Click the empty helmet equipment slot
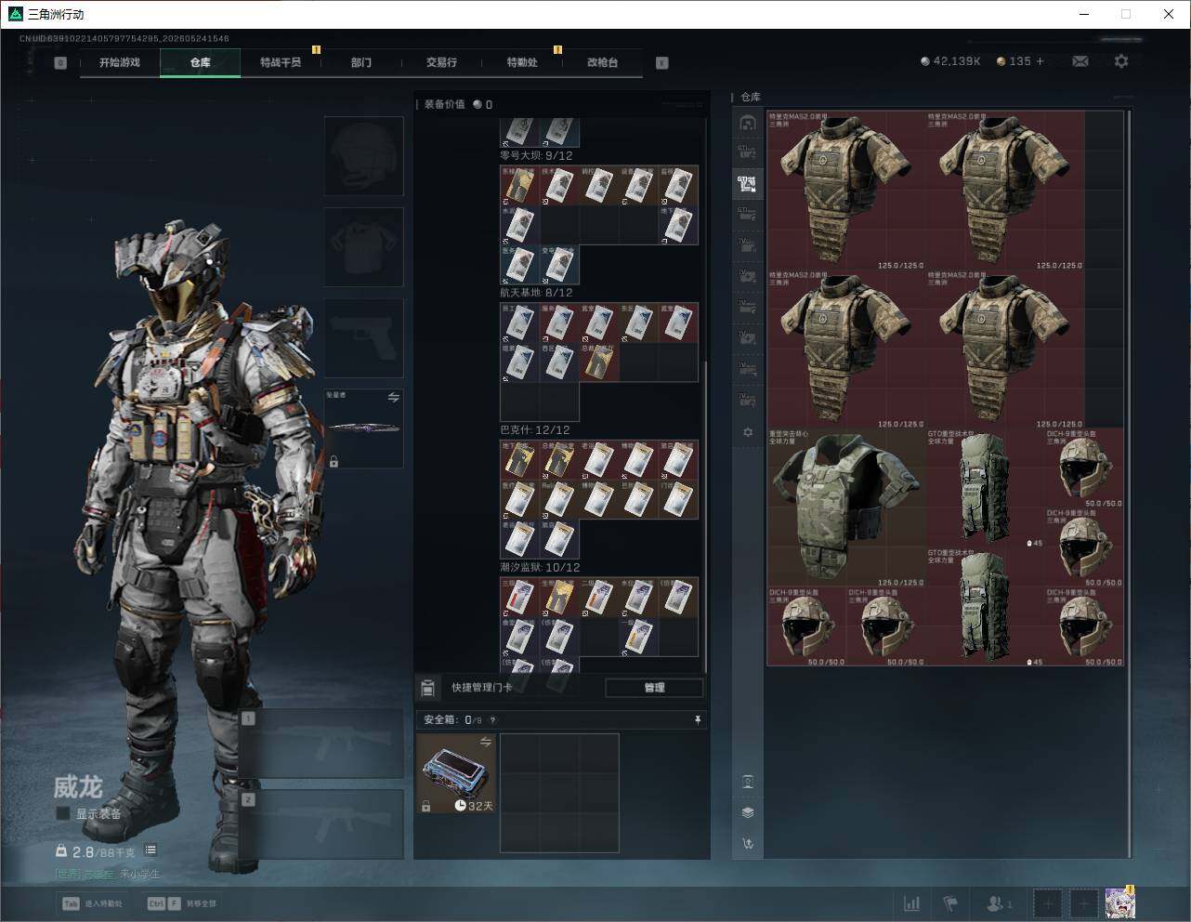The width and height of the screenshot is (1191, 922). pos(364,156)
